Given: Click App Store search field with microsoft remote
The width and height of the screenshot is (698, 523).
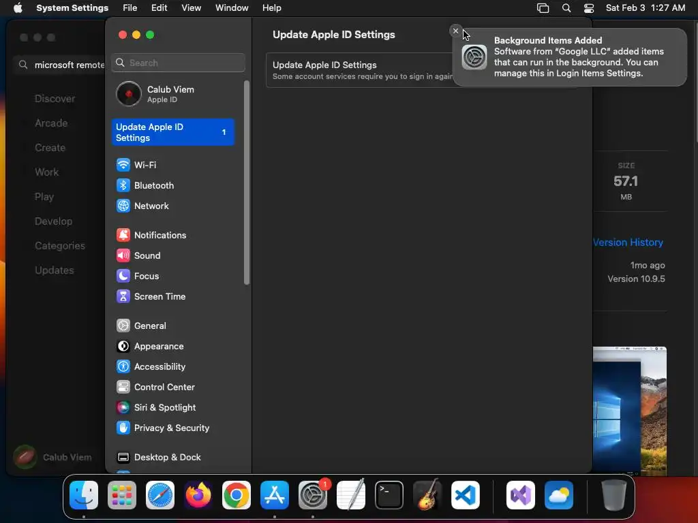Looking at the screenshot, I should tap(60, 65).
